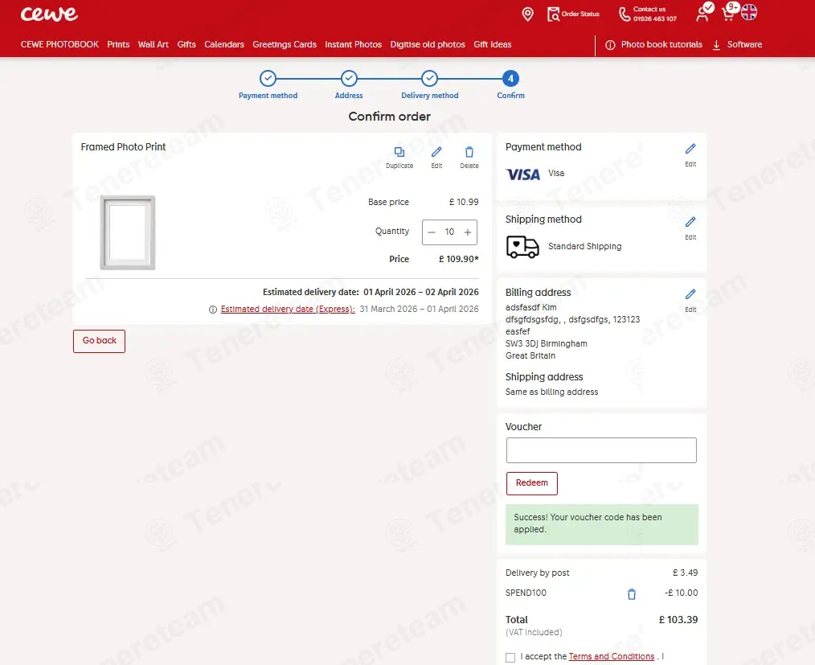Decrease quantity with the minus button
The height and width of the screenshot is (665, 815).
pos(432,232)
